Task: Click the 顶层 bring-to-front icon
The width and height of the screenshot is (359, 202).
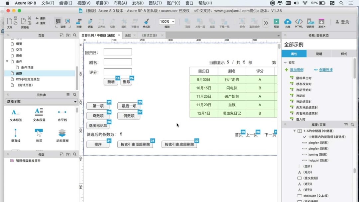Action: coord(187,21)
